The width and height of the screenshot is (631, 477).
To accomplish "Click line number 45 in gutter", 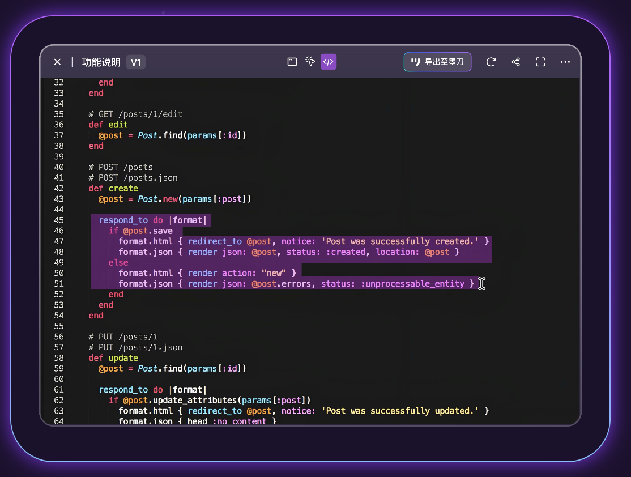I will pyautogui.click(x=58, y=220).
